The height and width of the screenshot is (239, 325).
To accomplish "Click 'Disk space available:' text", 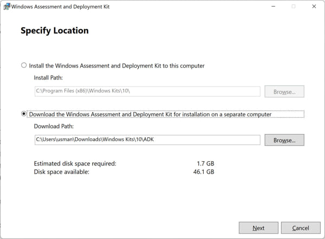I will point(62,172).
